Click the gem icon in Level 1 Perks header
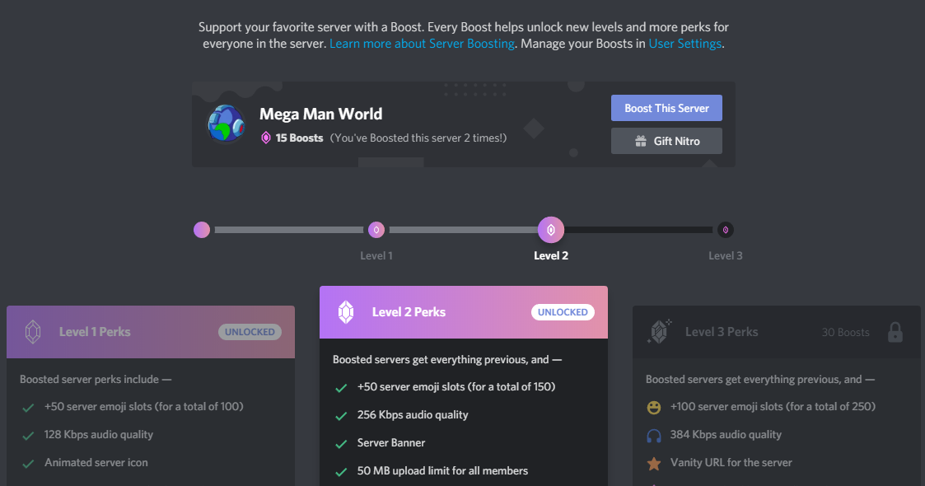 [x=33, y=332]
